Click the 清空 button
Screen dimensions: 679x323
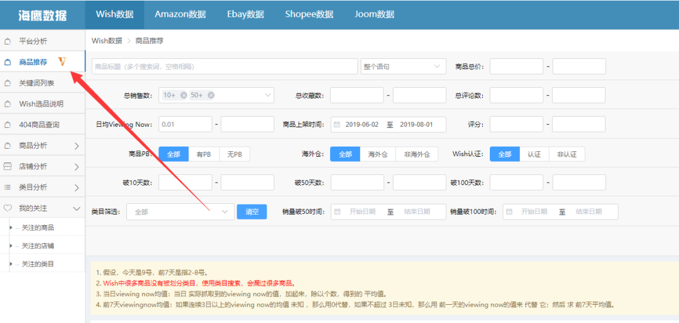click(x=251, y=211)
